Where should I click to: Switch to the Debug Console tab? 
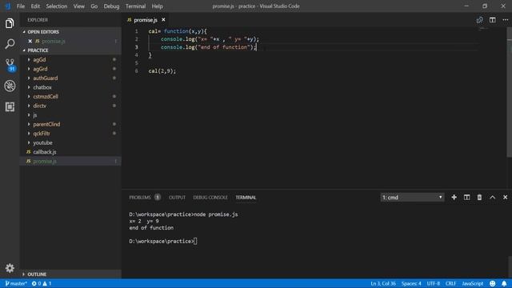(x=210, y=198)
